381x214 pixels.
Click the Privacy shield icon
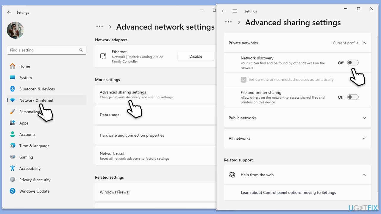click(13, 180)
